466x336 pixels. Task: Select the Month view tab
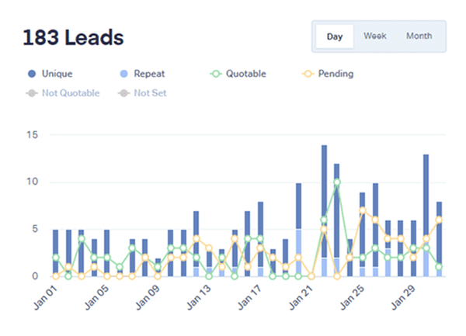[419, 36]
